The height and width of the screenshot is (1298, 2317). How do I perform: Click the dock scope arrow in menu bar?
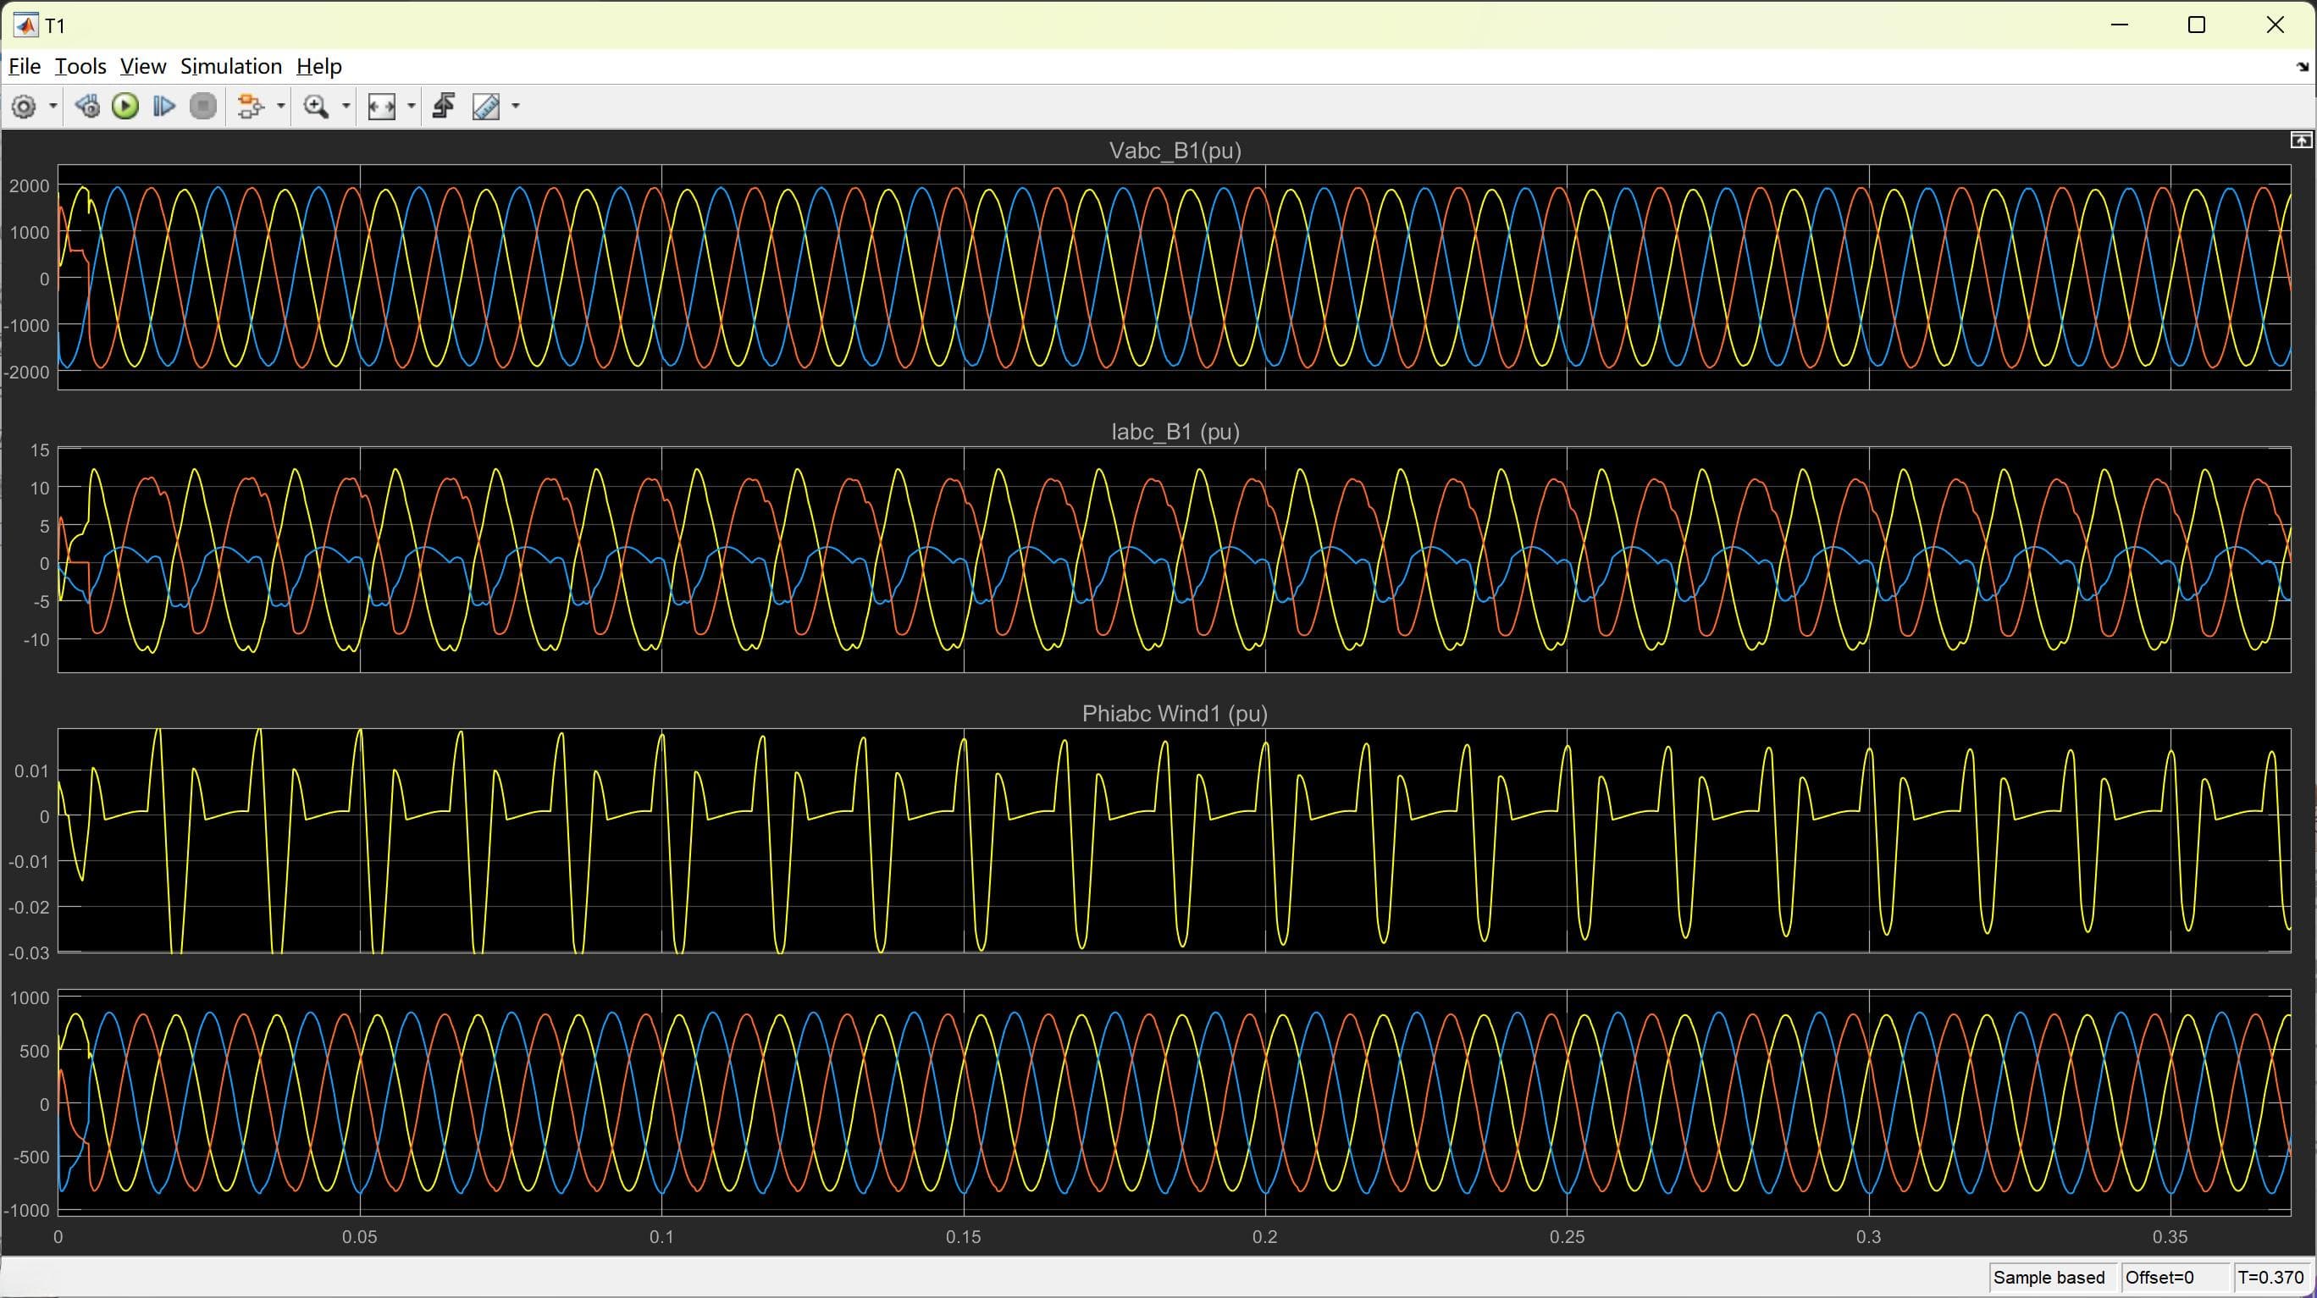click(x=2303, y=67)
